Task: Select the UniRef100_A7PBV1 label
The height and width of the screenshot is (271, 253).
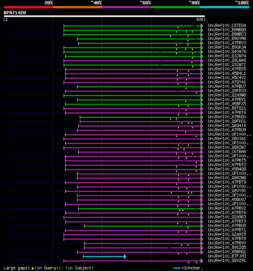Action: point(227,99)
